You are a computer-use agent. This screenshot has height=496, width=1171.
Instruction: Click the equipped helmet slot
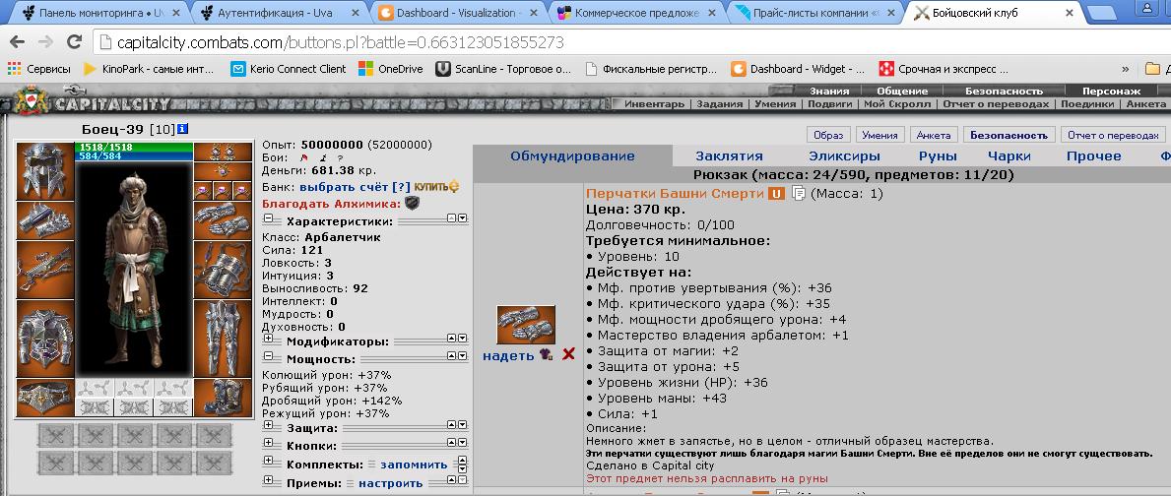tap(44, 170)
